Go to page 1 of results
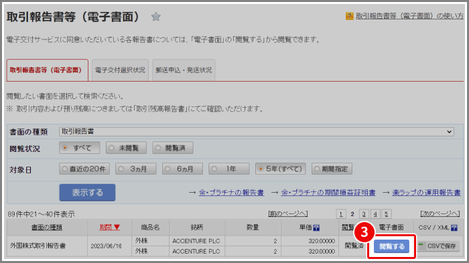The width and height of the screenshot is (469, 263). pos(341,214)
